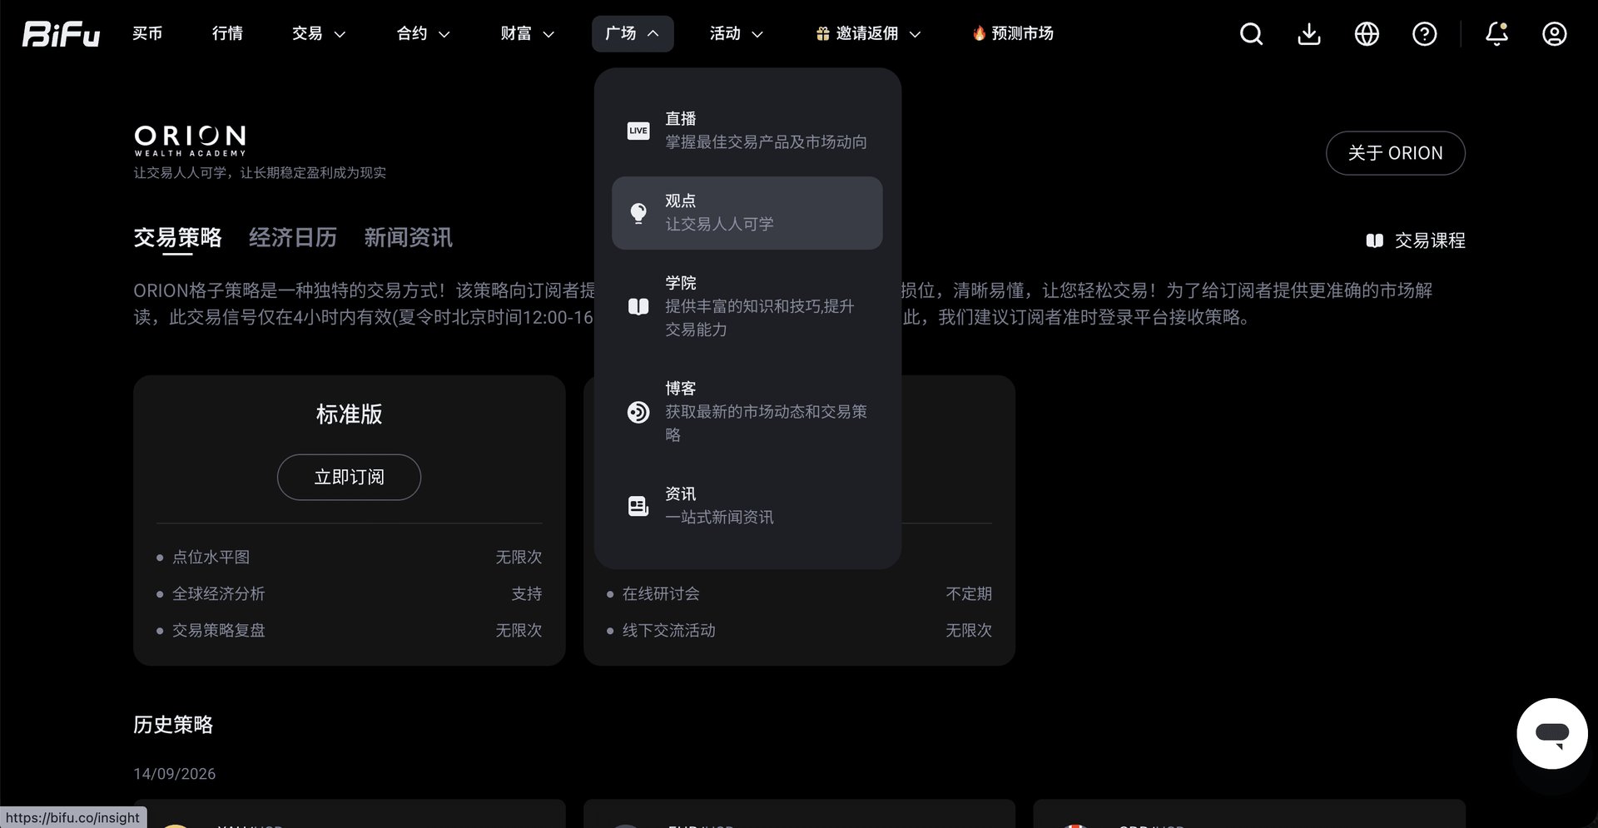Click the blog icon beside 博客
1598x828 pixels.
[x=638, y=412]
